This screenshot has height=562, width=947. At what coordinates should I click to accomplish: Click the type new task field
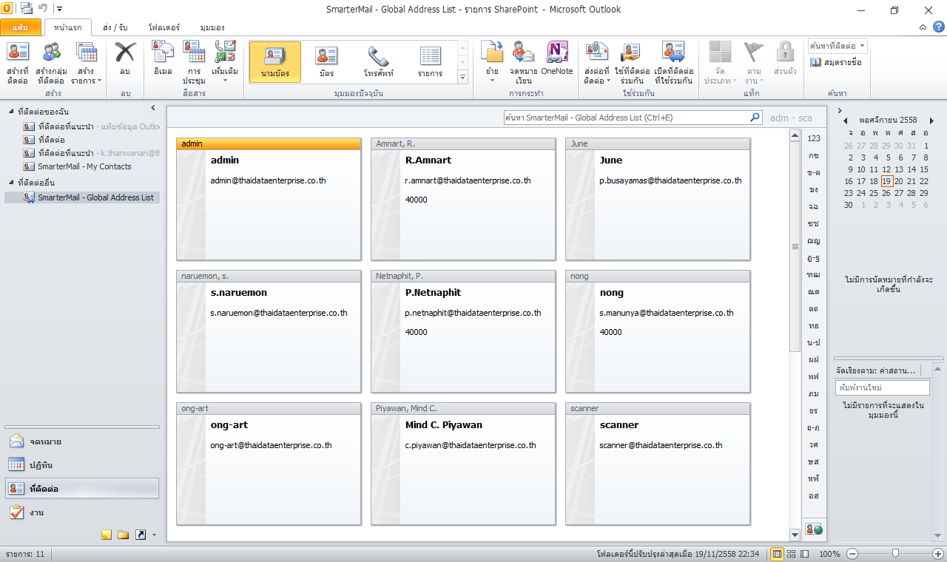click(x=882, y=387)
